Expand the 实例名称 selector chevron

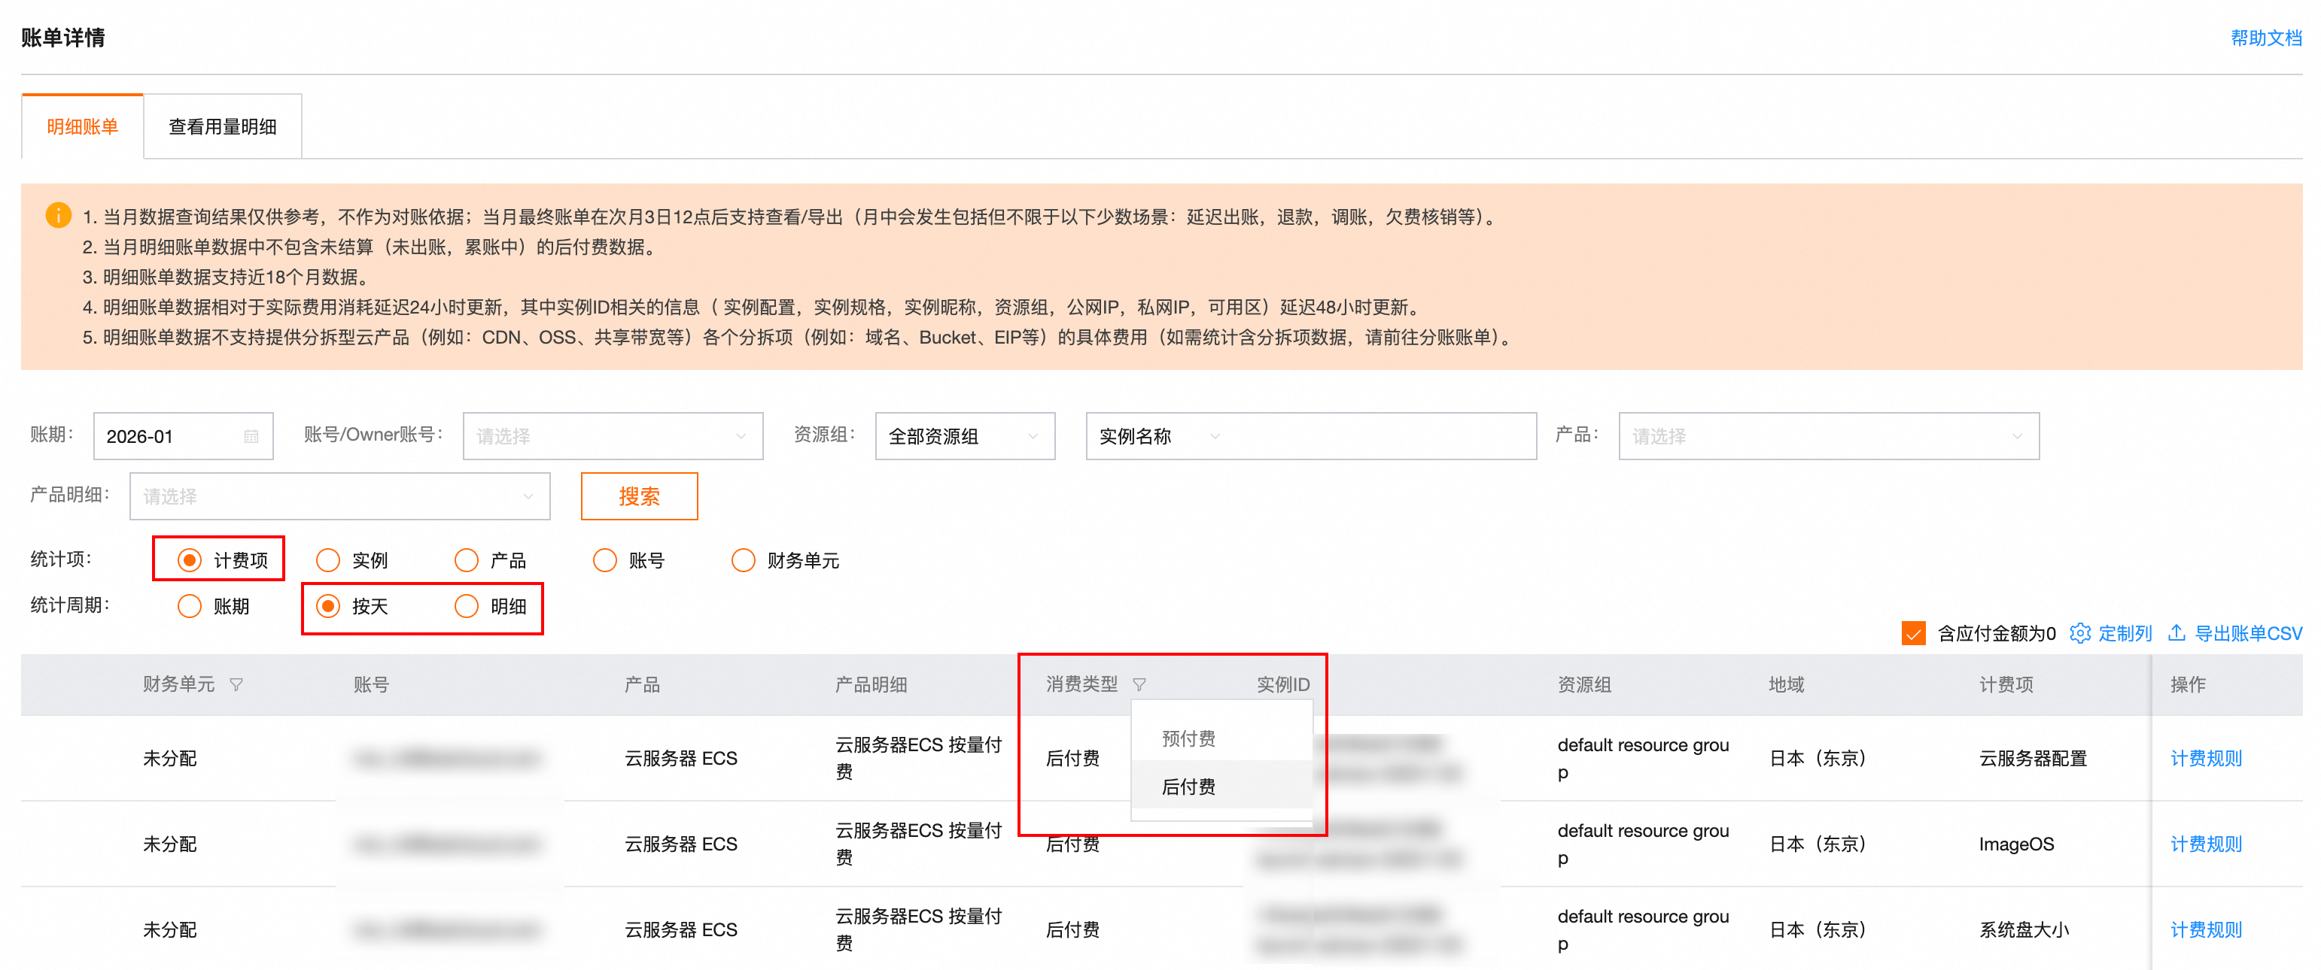click(1215, 436)
